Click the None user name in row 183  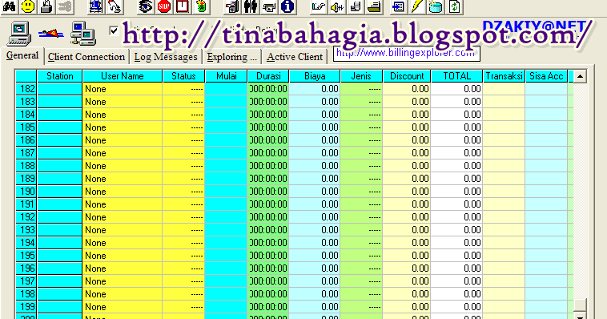123,102
